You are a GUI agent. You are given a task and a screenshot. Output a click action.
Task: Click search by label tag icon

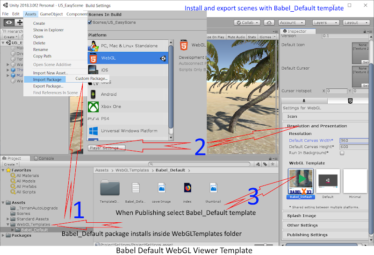[265, 164]
